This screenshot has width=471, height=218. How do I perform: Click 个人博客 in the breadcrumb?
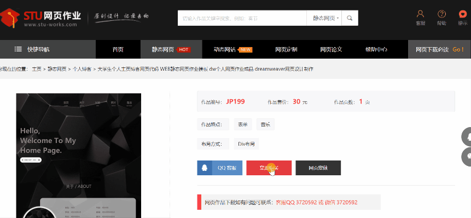point(82,69)
